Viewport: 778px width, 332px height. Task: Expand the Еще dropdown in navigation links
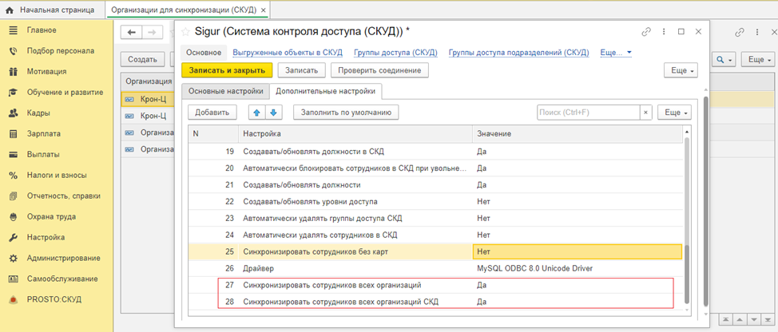click(614, 53)
